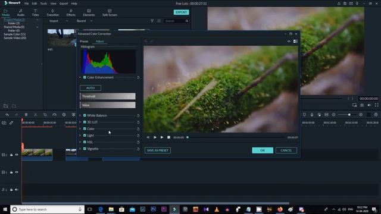Image resolution: width=381 pixels, height=214 pixels.
Task: Open the Speed control icon
Action: [54, 115]
